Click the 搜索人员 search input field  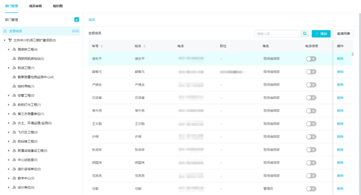click(x=278, y=34)
